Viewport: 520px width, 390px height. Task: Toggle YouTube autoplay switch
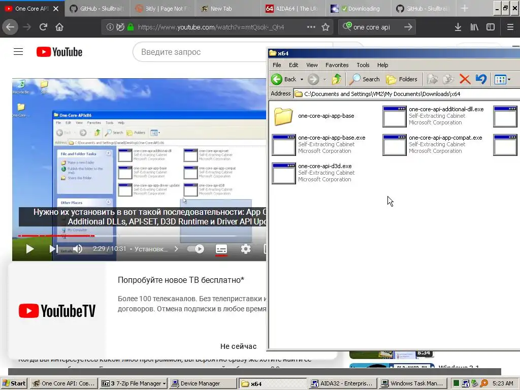click(x=196, y=249)
